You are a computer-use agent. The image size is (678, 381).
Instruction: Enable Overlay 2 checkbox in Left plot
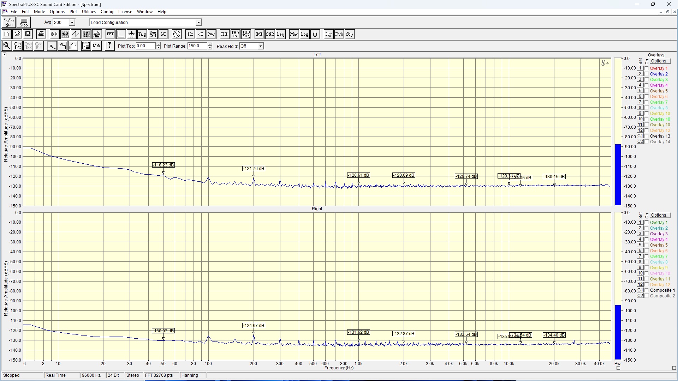tap(647, 74)
